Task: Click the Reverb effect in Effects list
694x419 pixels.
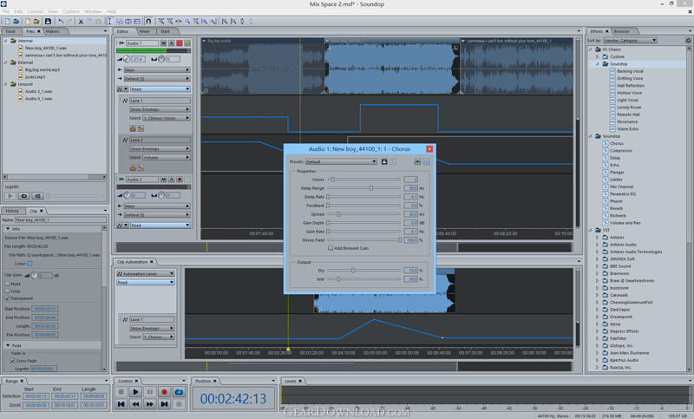Action: pyautogui.click(x=616, y=208)
